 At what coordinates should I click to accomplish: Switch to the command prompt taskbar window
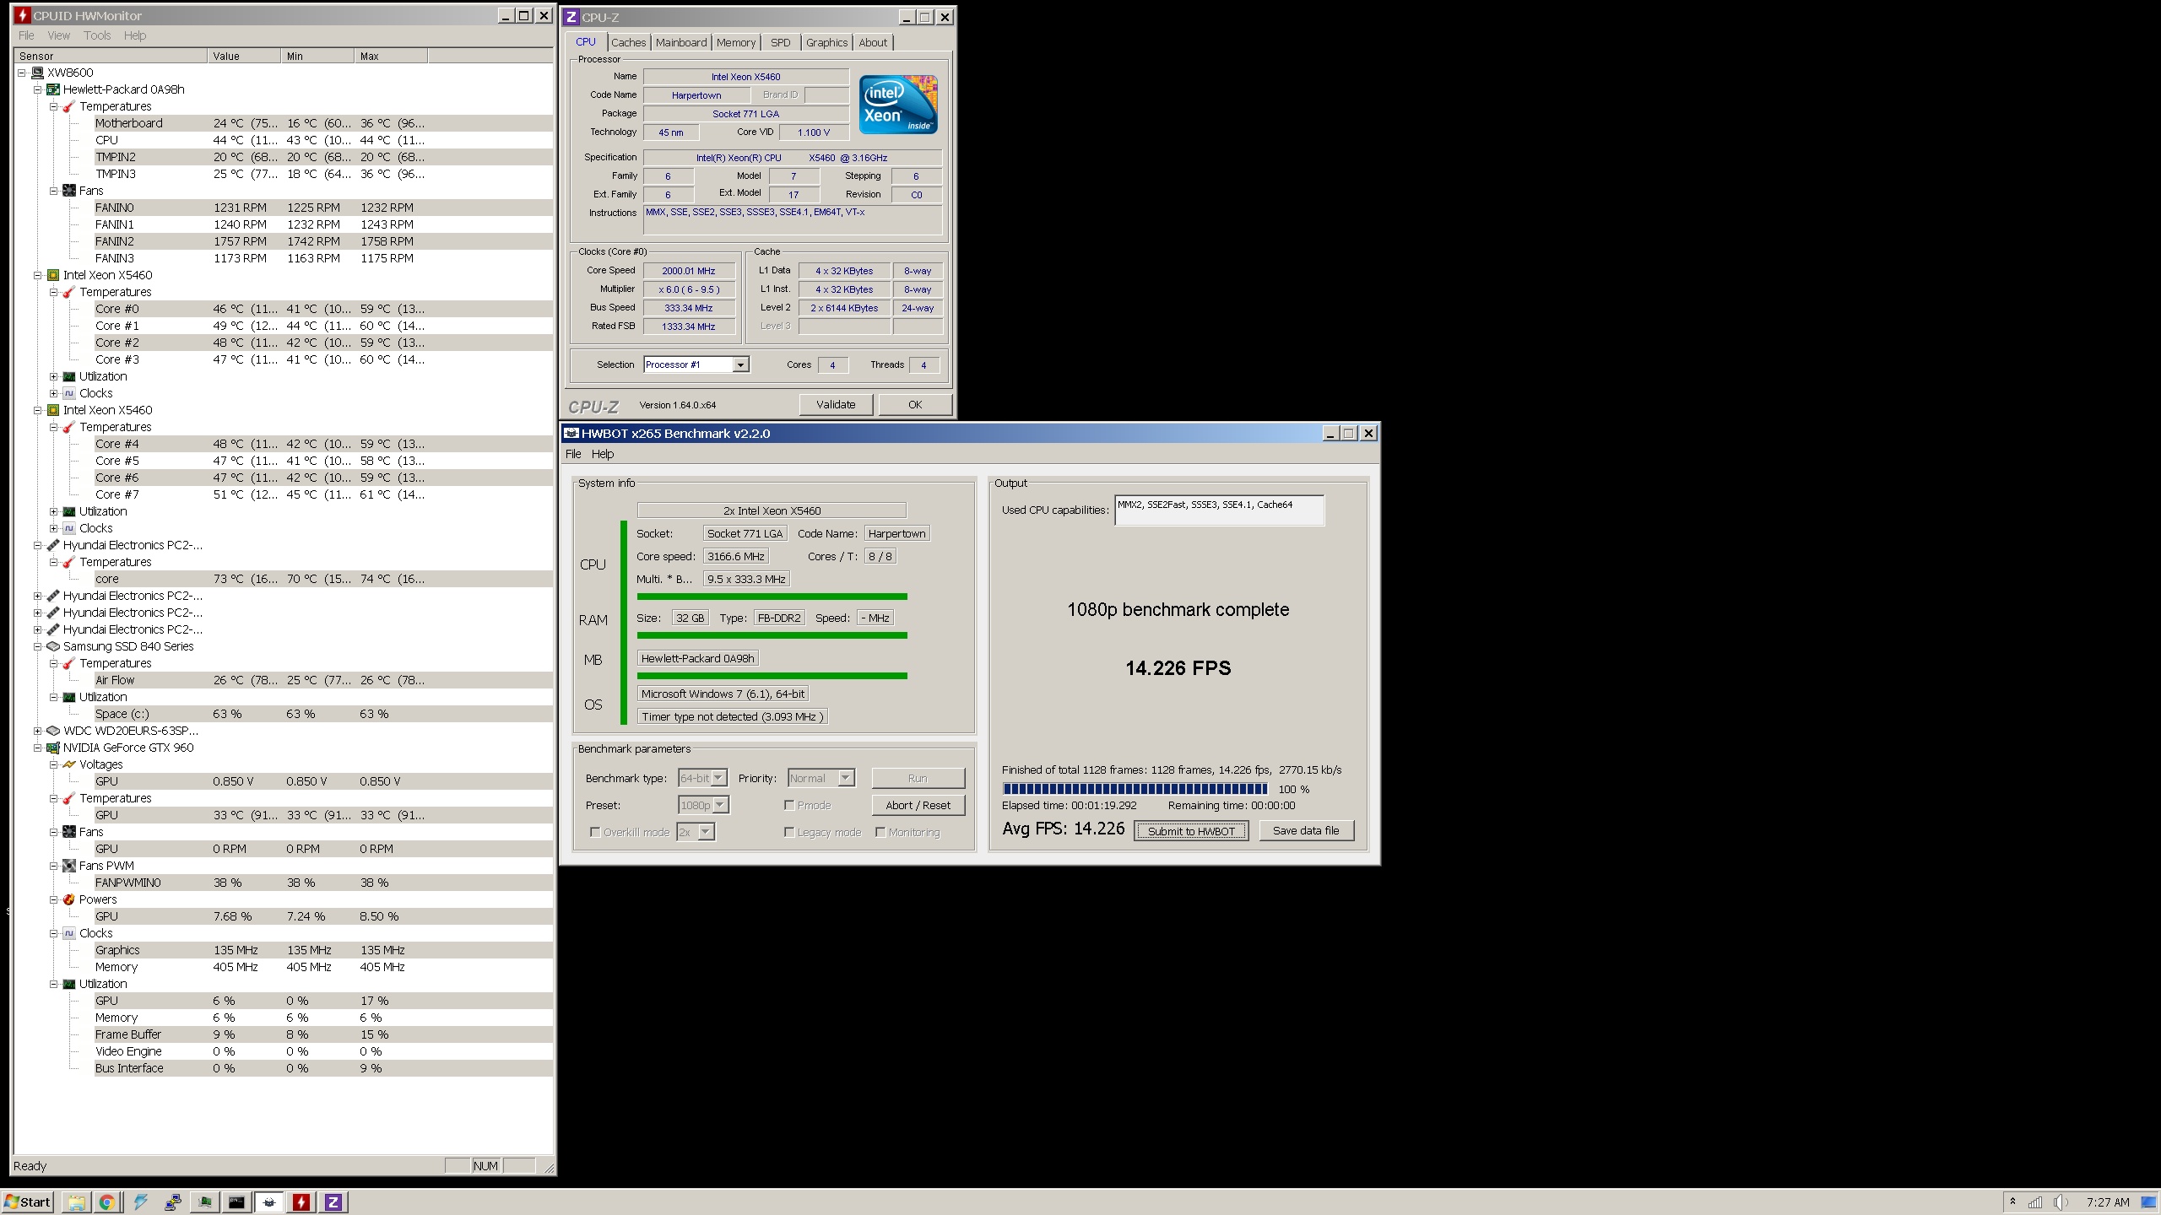click(236, 1202)
